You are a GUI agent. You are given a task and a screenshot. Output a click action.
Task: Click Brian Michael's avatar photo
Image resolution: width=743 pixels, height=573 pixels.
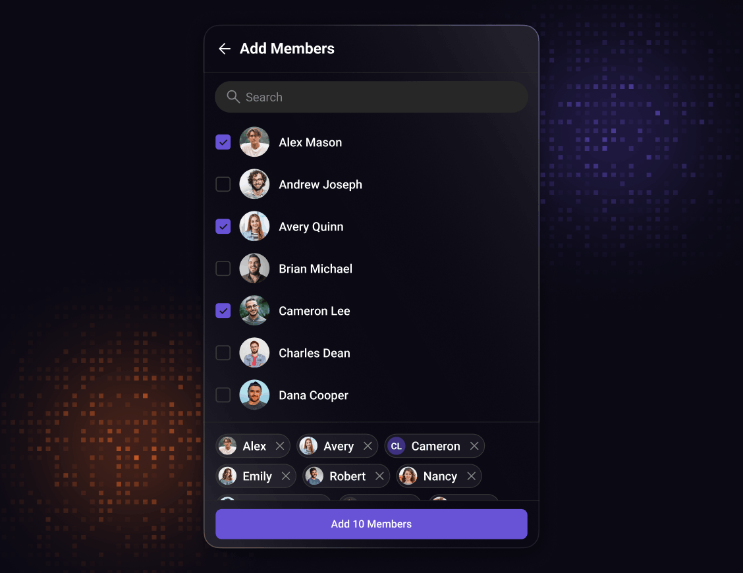[254, 268]
